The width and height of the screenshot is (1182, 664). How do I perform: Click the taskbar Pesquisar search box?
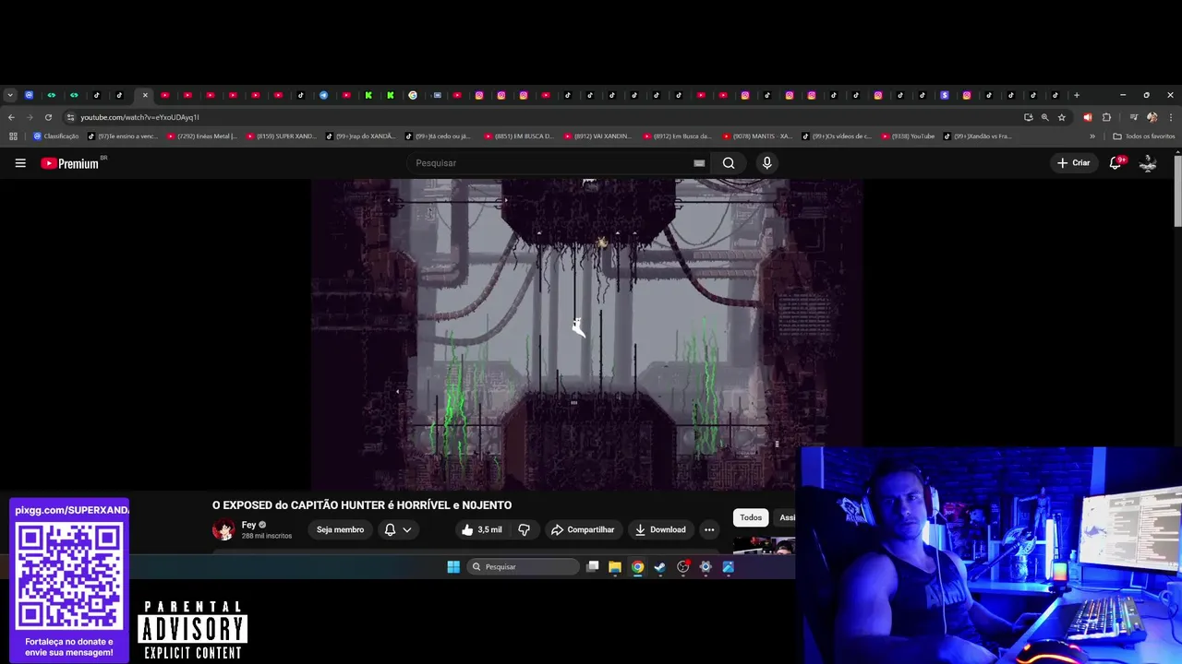point(523,567)
